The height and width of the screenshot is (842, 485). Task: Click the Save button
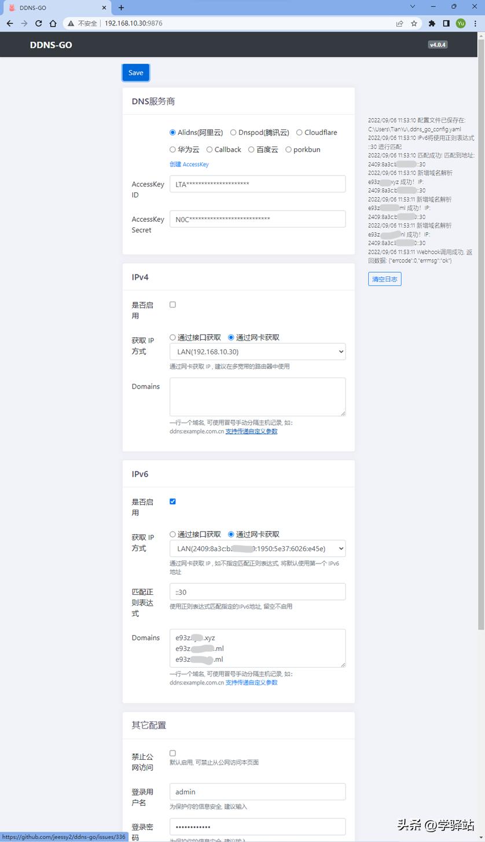click(x=135, y=72)
